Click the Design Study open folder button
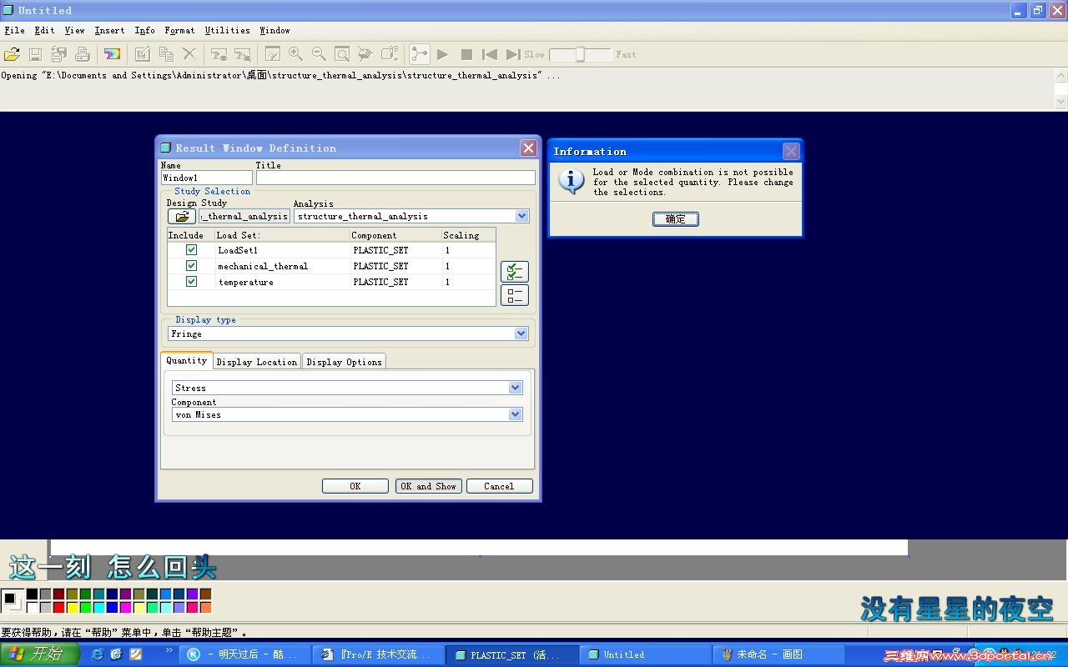This screenshot has width=1068, height=667. click(x=181, y=216)
